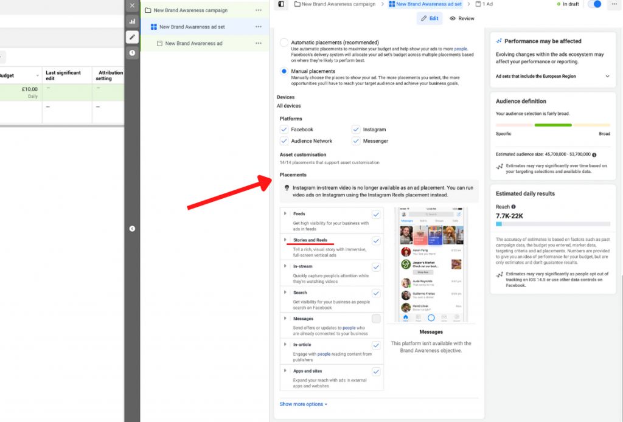623x422 pixels.
Task: Go to New Brand Awareness campaign breadcrumb
Action: 335,4
